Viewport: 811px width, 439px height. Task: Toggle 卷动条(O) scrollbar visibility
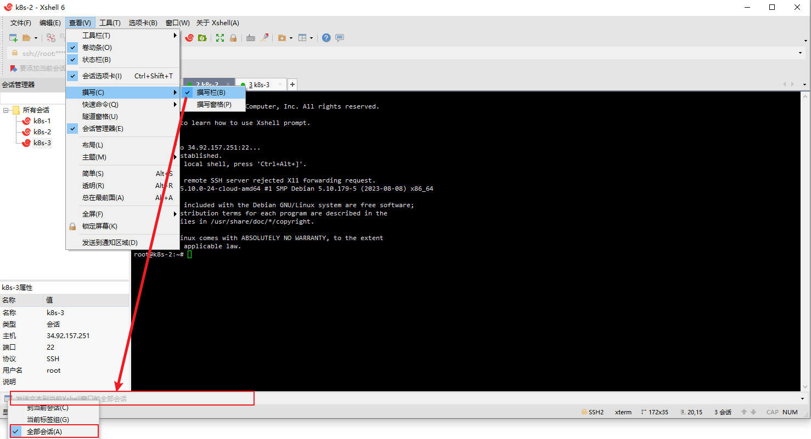pos(122,48)
